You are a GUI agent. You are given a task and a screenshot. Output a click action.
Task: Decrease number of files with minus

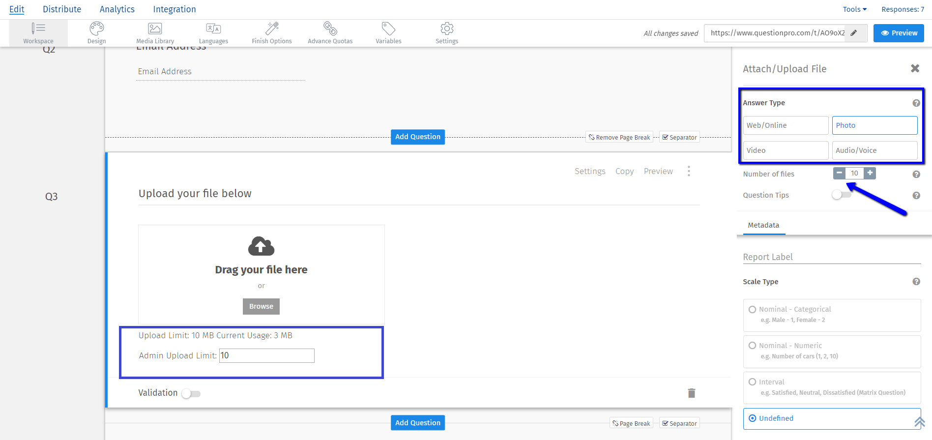pyautogui.click(x=840, y=173)
